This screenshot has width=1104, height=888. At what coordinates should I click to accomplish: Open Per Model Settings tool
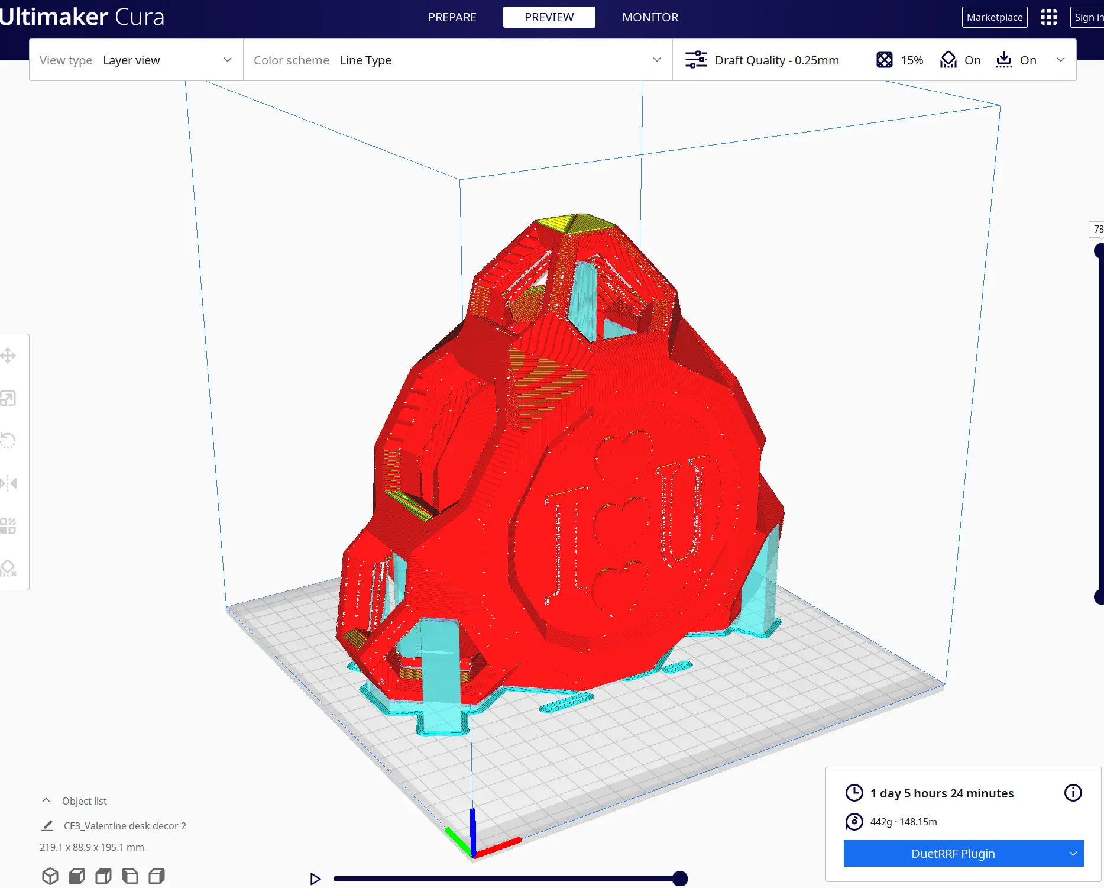pos(8,526)
